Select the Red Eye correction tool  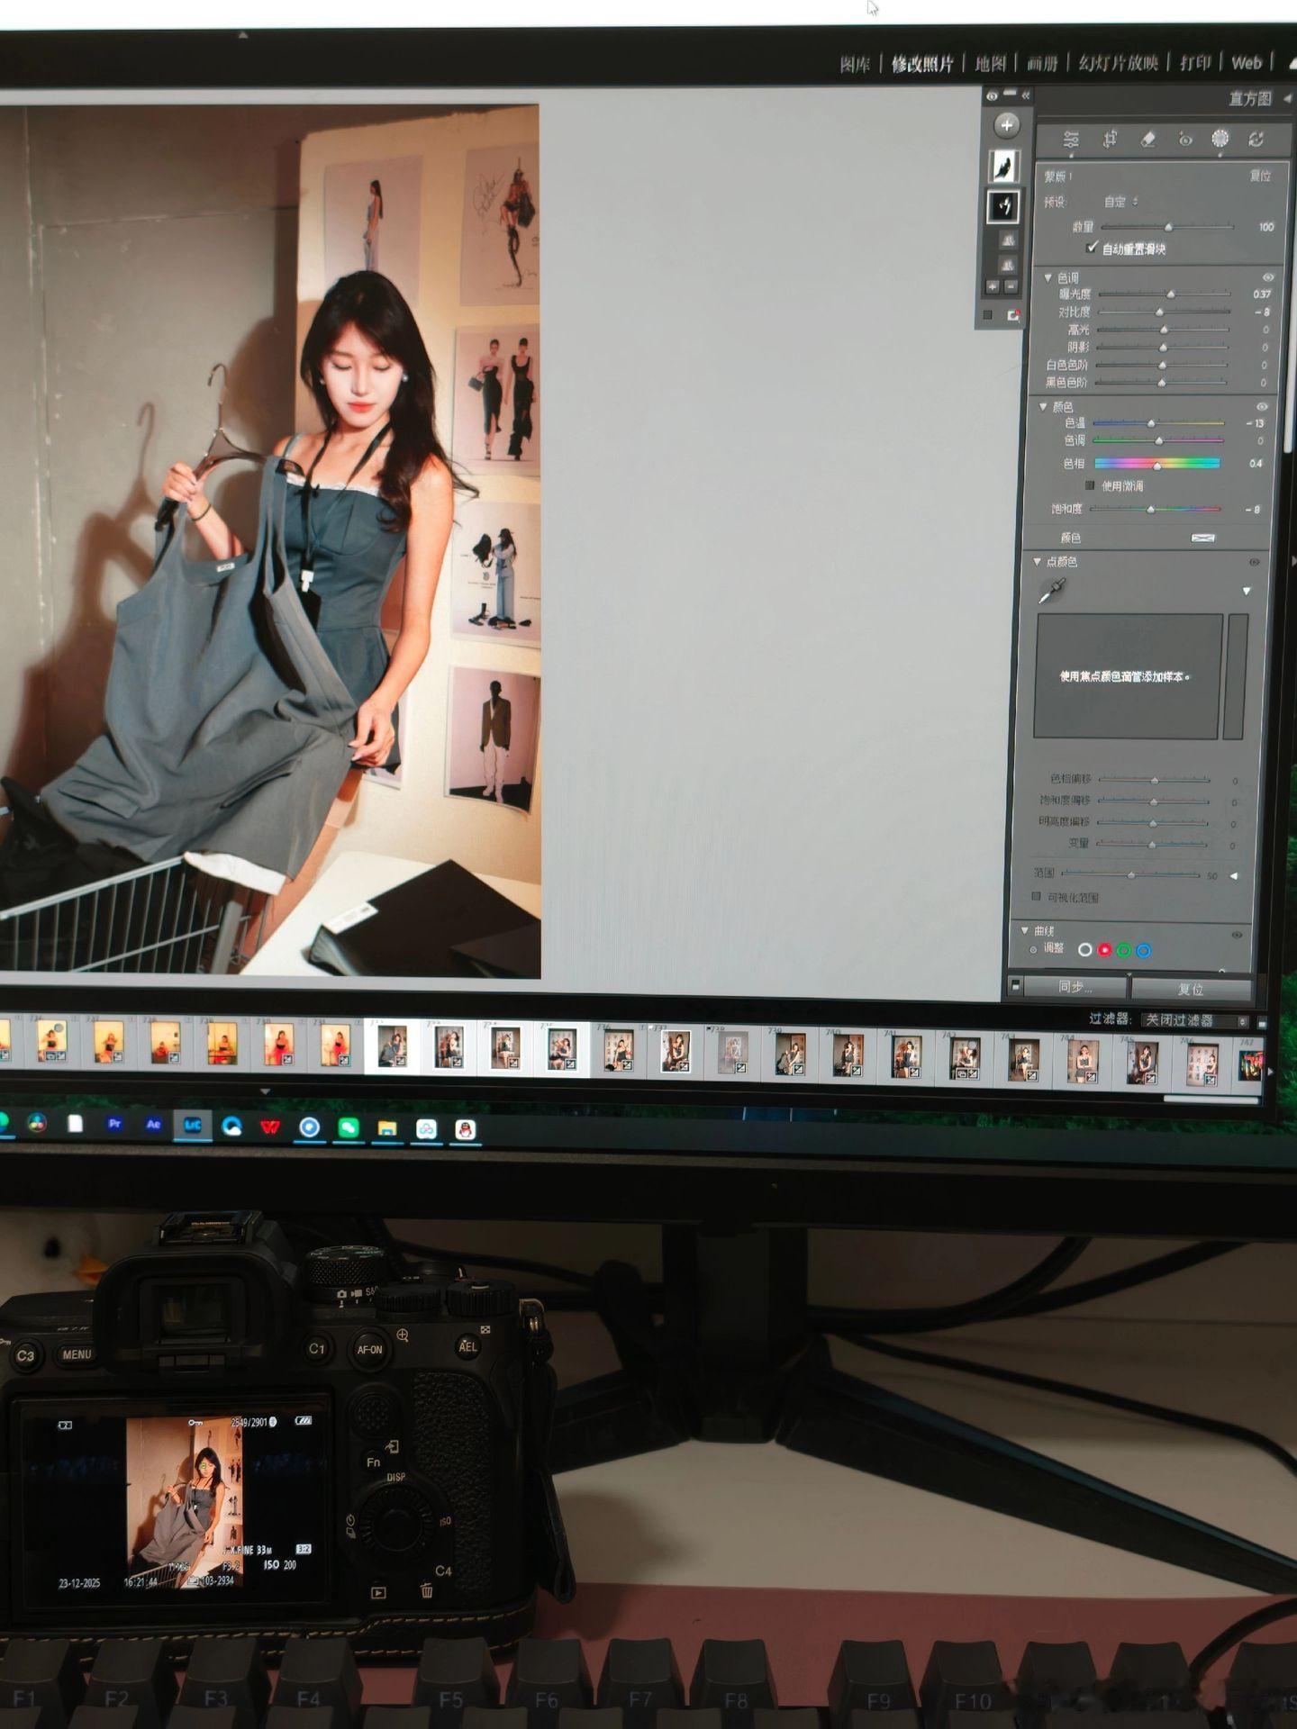pos(1185,139)
